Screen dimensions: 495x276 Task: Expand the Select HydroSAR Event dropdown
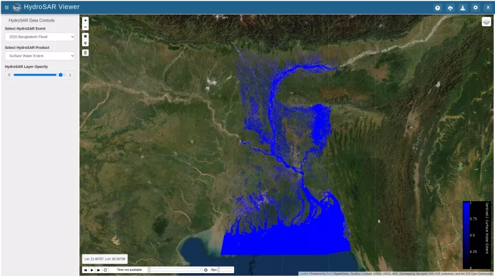click(40, 37)
